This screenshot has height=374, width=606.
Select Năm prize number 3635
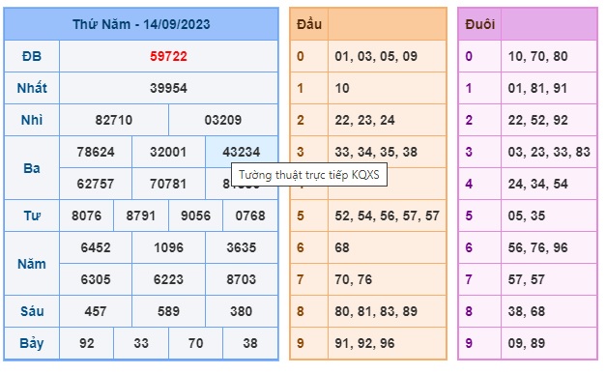click(242, 247)
